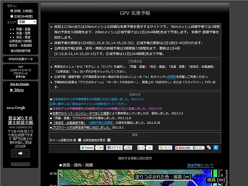
Task: Open 沿岸波浪(72時間) forecast
Action: point(20,41)
